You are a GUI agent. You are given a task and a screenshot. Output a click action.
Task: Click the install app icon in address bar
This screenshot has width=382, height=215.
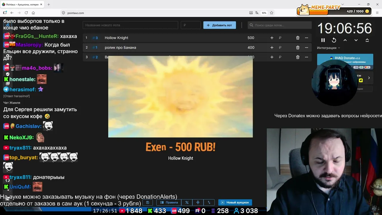tap(251, 13)
